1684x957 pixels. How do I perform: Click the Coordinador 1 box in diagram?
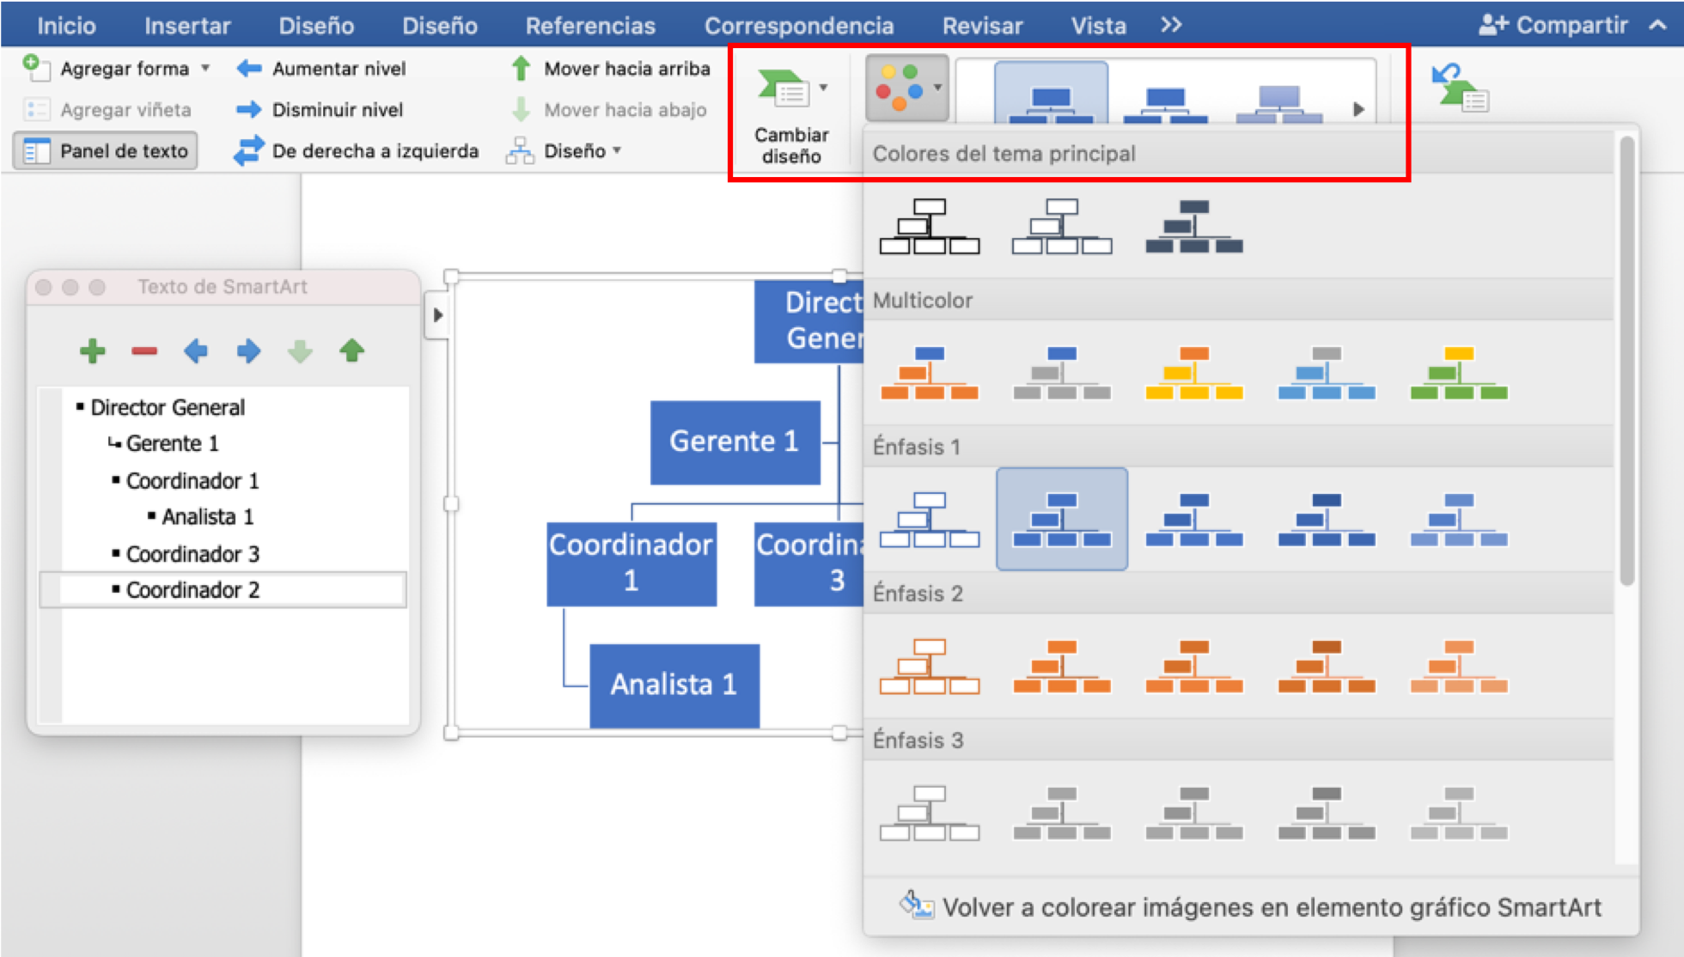(631, 564)
